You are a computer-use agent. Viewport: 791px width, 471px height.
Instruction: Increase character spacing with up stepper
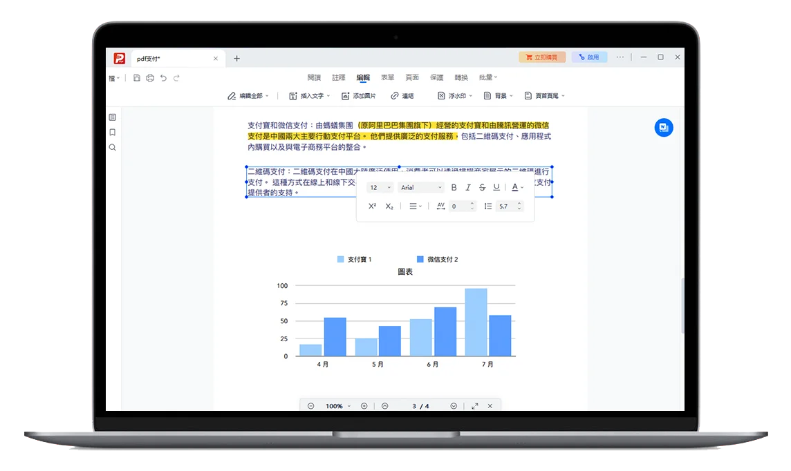click(472, 204)
